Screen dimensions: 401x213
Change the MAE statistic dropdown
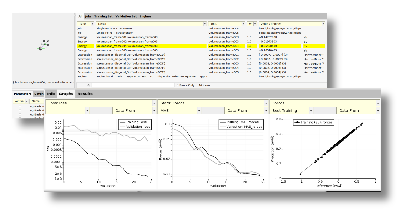199,111
